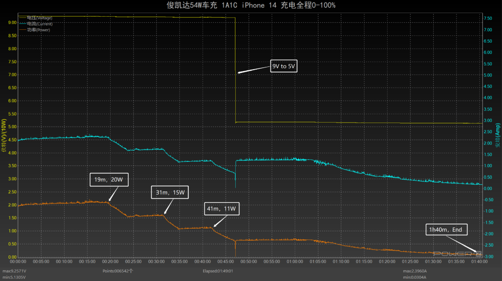The height and width of the screenshot is (281, 502).
Task: Click the 01:40:00 time axis label
Action: [479, 261]
